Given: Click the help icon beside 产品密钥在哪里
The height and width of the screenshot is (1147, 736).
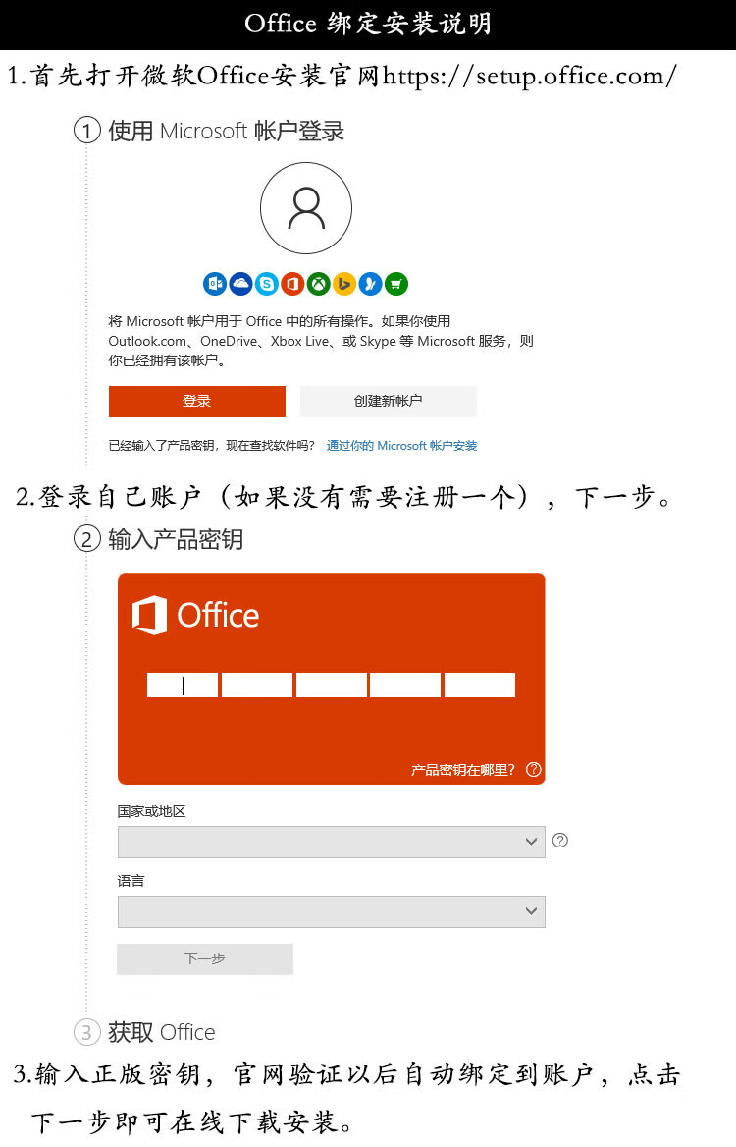Looking at the screenshot, I should (534, 770).
